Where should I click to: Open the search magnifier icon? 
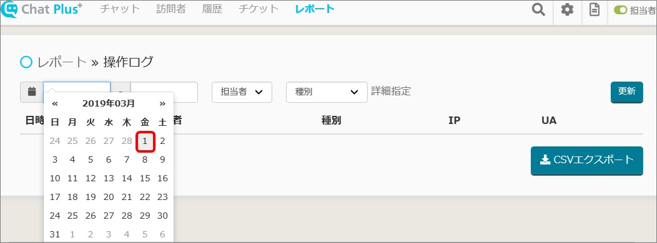[x=538, y=9]
